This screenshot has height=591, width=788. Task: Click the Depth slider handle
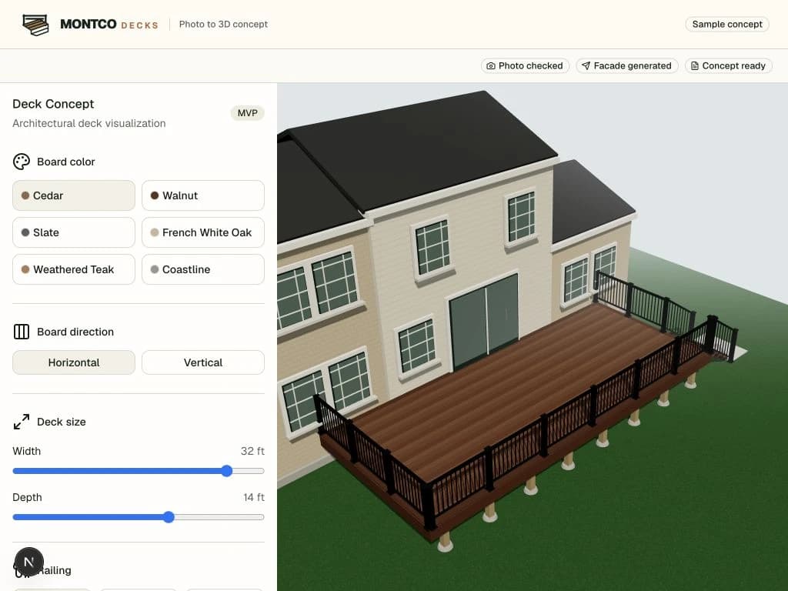(169, 517)
